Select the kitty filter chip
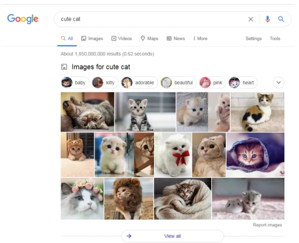This screenshot has width=299, height=243. pyautogui.click(x=104, y=83)
